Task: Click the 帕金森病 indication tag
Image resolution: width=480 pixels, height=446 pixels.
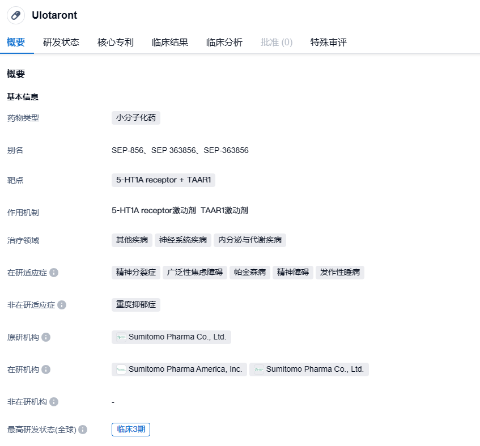Action: pos(250,273)
